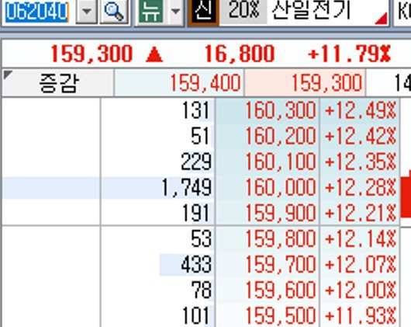Open dropdown arrow next to 뉴 icon
Image resolution: width=411 pixels, height=327 pixels.
click(x=175, y=12)
